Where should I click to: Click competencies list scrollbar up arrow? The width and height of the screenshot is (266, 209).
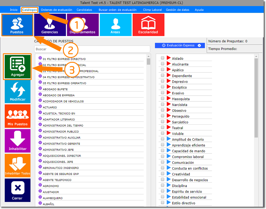256,56
